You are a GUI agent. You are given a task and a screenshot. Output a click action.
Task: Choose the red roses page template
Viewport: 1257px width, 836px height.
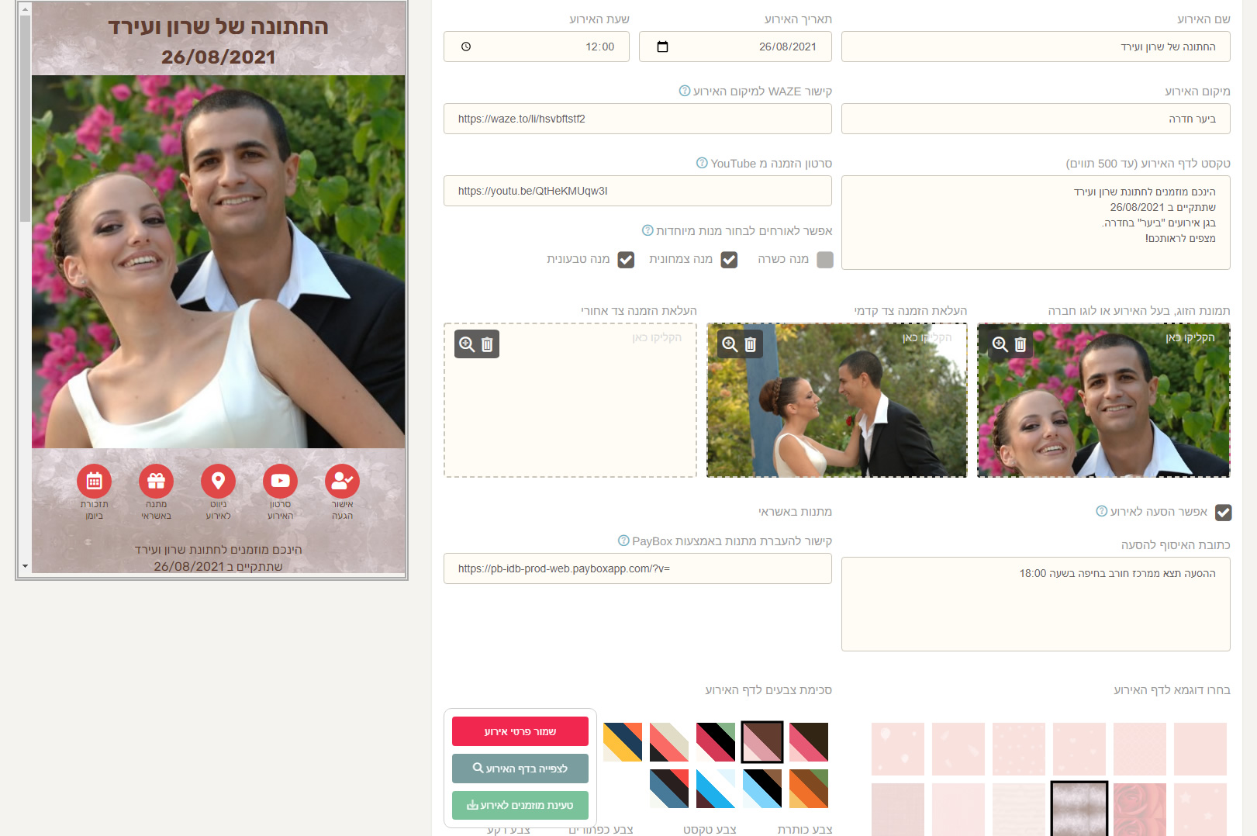pos(1140,810)
